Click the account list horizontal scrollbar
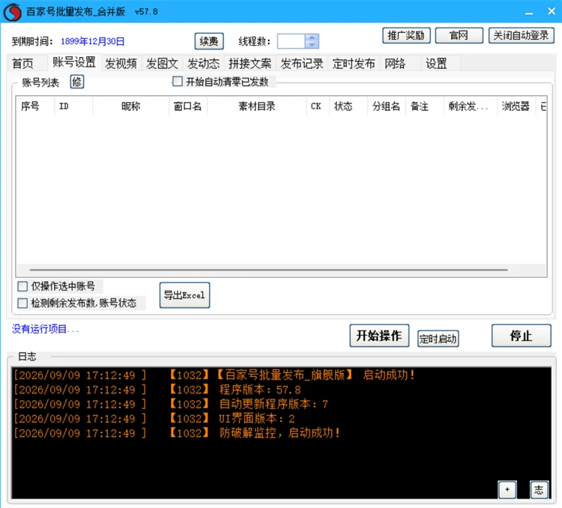Image resolution: width=562 pixels, height=508 pixels. coord(268,270)
